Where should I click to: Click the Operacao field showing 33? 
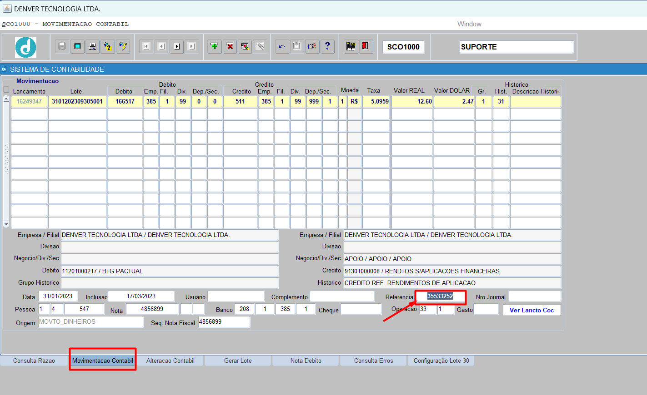pyautogui.click(x=428, y=309)
